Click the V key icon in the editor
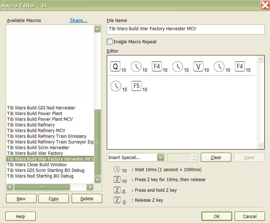Viewport: 270px width, 223px height. point(198,66)
